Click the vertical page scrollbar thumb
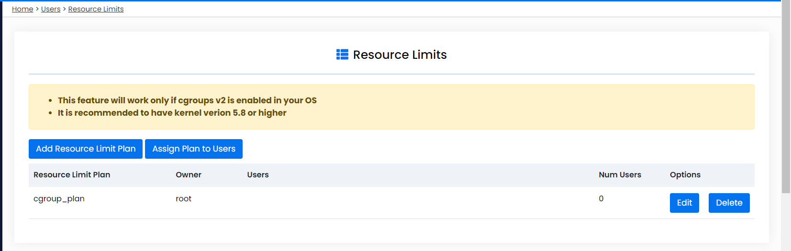The image size is (791, 251). click(x=786, y=96)
